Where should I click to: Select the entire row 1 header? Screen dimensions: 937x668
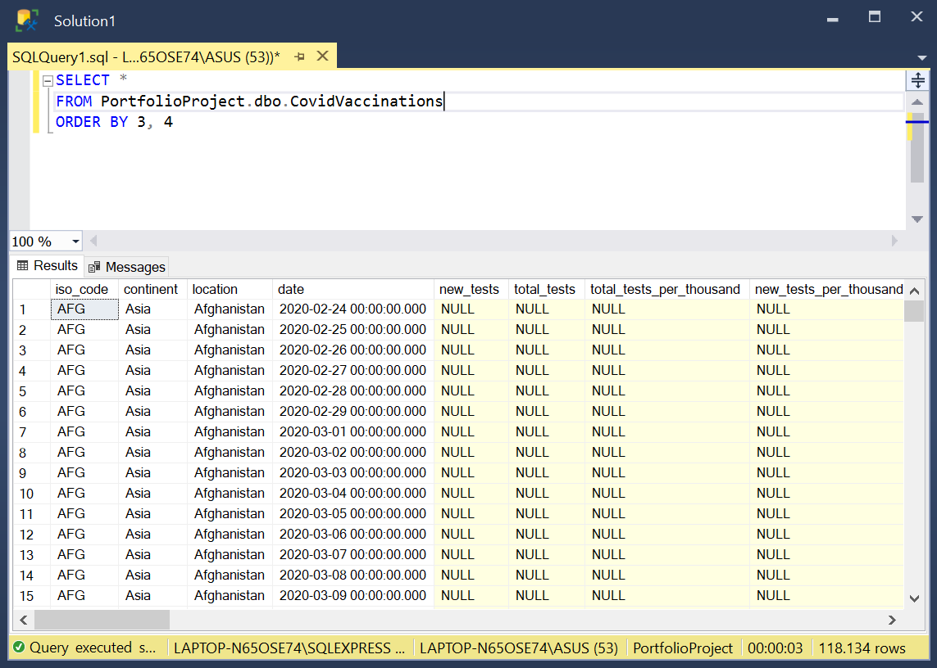32,309
